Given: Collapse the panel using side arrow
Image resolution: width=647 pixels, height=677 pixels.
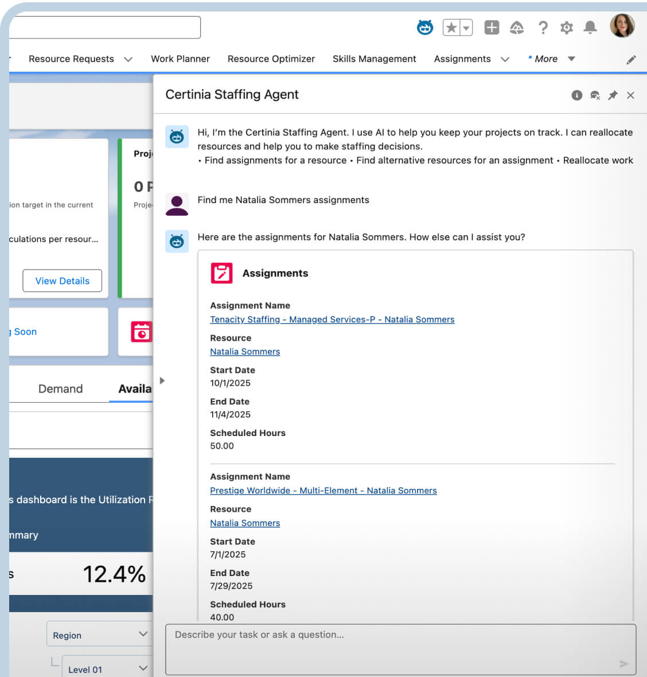Looking at the screenshot, I should [x=162, y=380].
